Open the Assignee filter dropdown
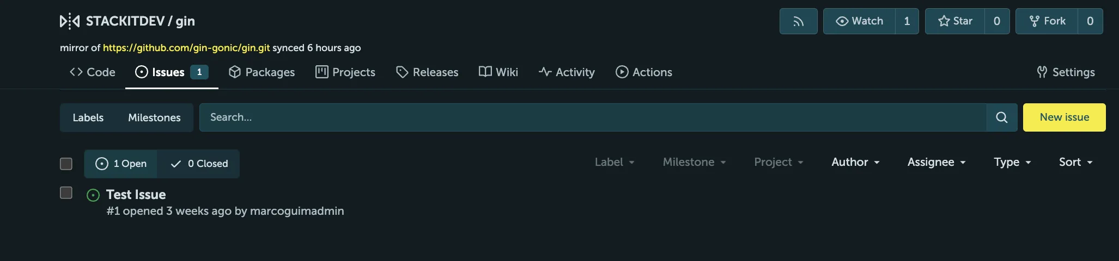 click(x=936, y=162)
